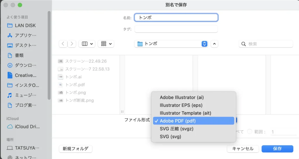The width and height of the screenshot is (299, 159).
Task: Select the 範囲 radio button
Action: click(x=250, y=132)
